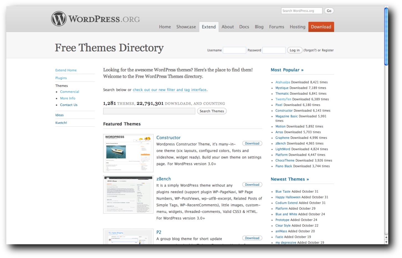The height and width of the screenshot is (258, 402).
Task: Open the Blue and White theme link
Action: (x=286, y=214)
